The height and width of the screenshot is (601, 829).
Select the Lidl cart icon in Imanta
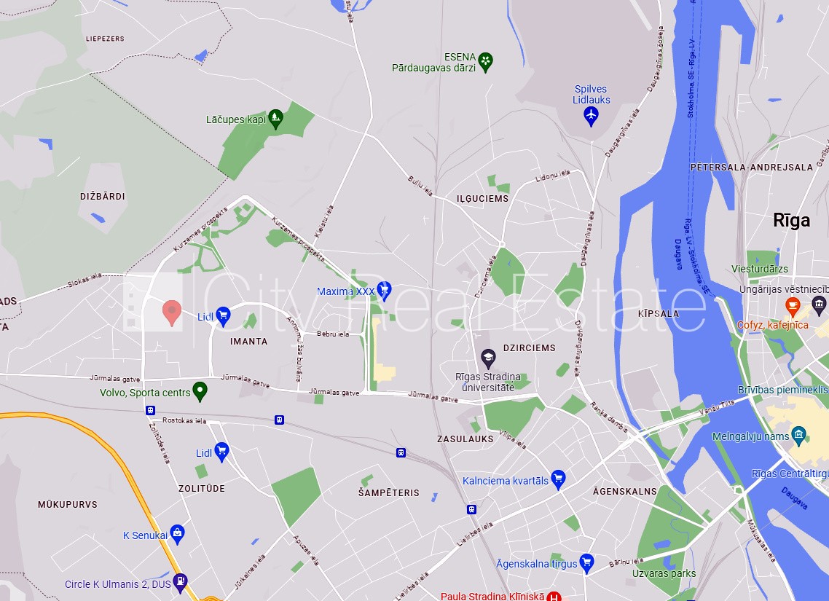click(x=223, y=317)
